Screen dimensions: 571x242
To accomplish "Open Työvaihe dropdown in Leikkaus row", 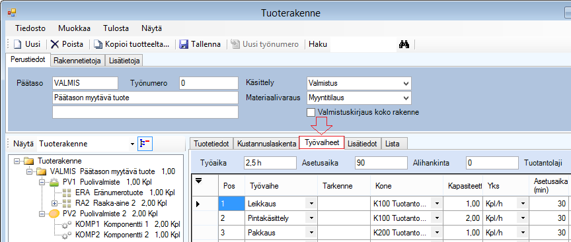I will (311, 204).
